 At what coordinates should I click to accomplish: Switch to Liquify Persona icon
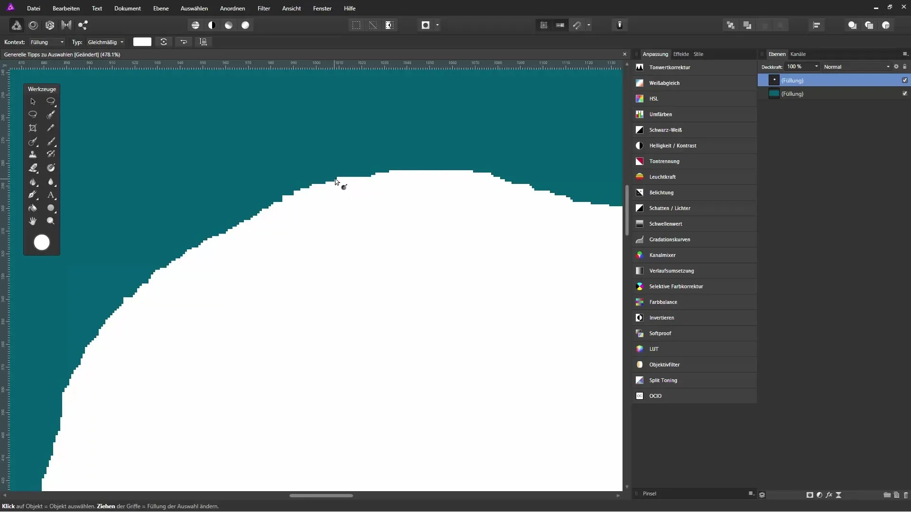[33, 25]
